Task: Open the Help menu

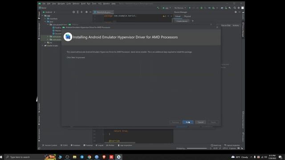Action: pos(114,4)
